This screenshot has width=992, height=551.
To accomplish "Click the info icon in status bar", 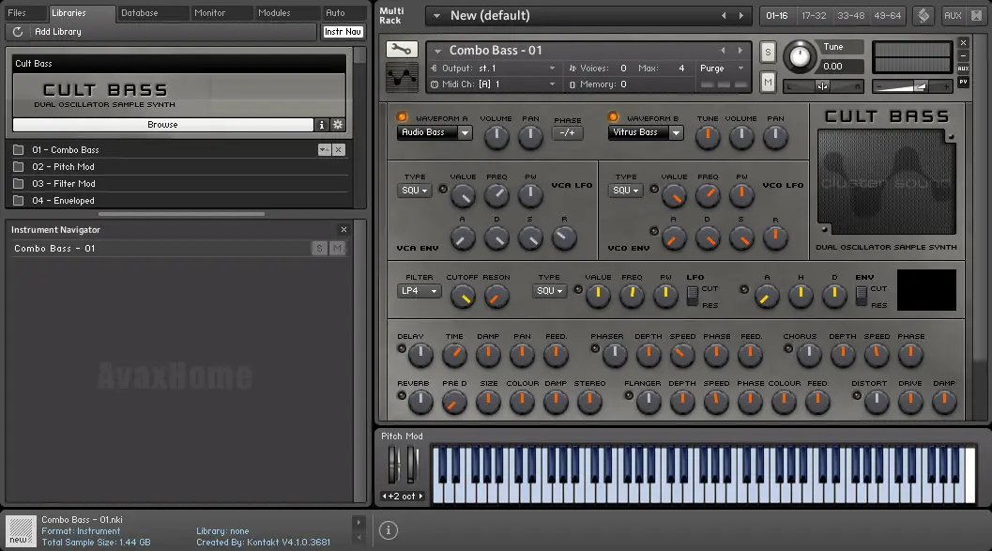I will click(x=389, y=530).
